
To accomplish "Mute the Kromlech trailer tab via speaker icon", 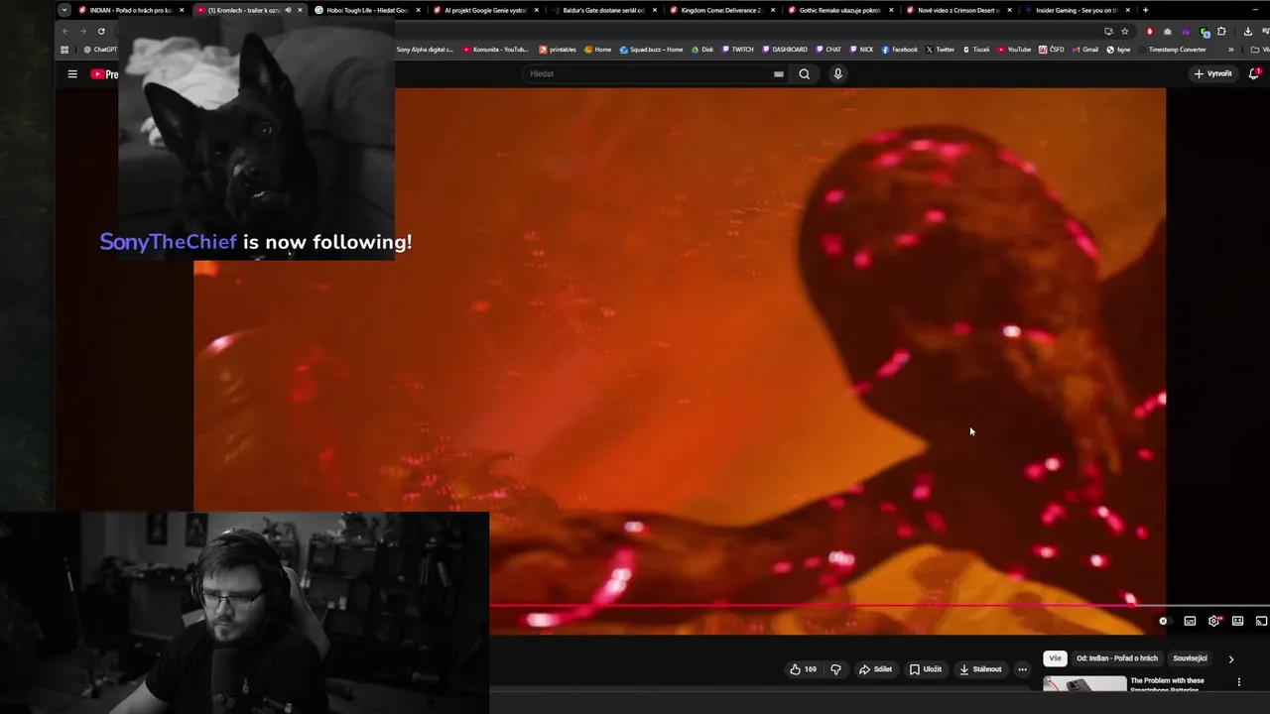I will pos(288,10).
